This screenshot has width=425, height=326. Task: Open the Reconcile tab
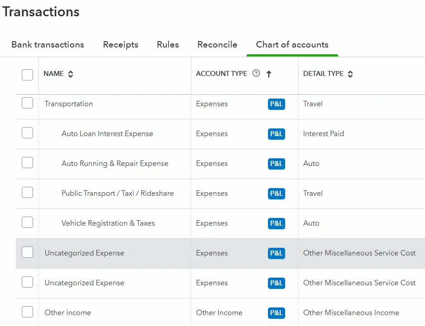click(217, 45)
